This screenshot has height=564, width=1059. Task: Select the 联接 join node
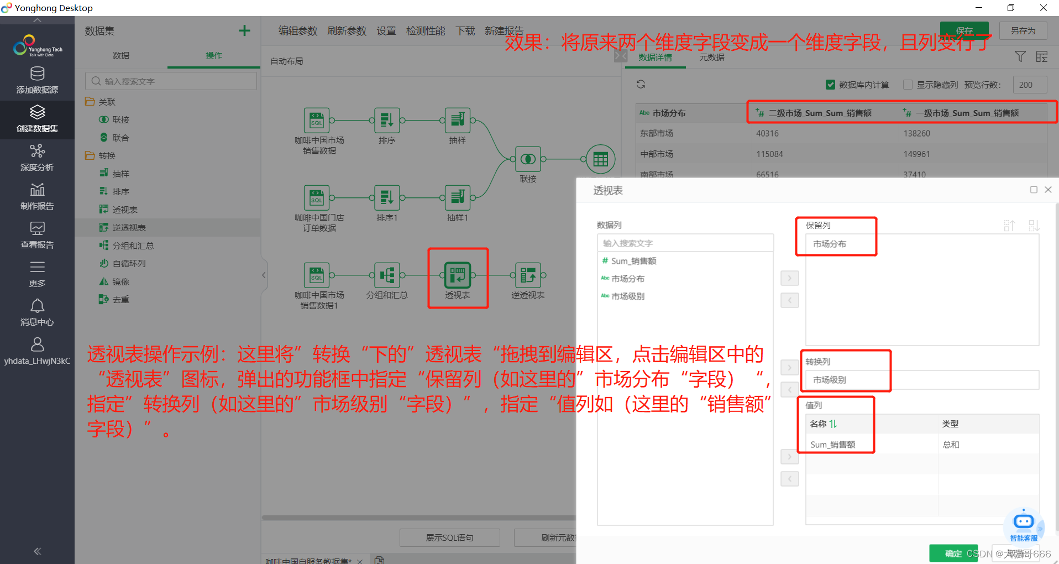pyautogui.click(x=528, y=159)
